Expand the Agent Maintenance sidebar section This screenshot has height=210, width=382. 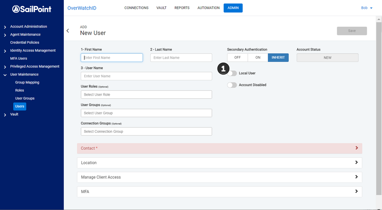click(x=5, y=35)
